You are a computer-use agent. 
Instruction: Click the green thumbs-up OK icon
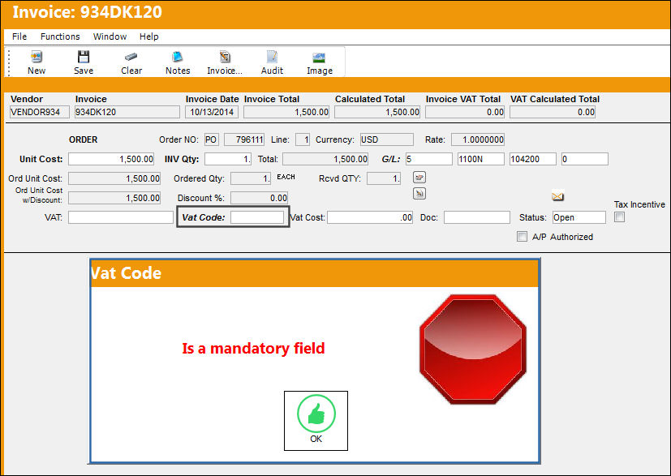point(316,414)
